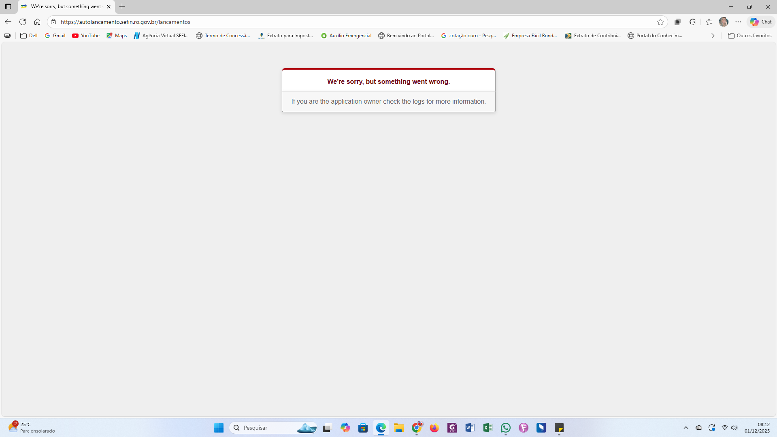Close the current error page tab
Screen dimensions: 777x437
point(109,6)
